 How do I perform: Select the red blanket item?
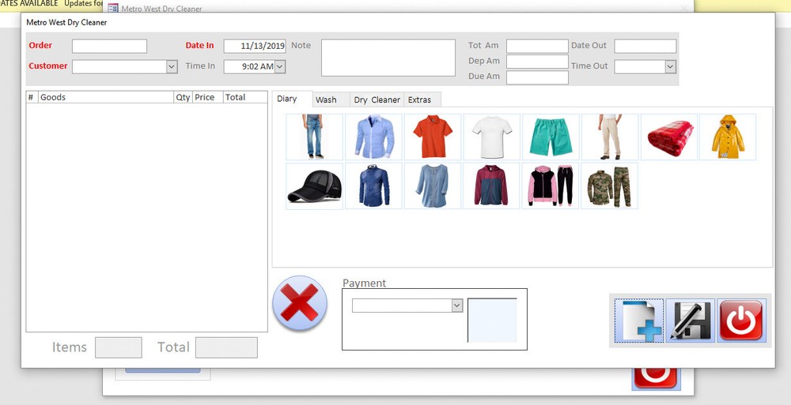coord(669,137)
